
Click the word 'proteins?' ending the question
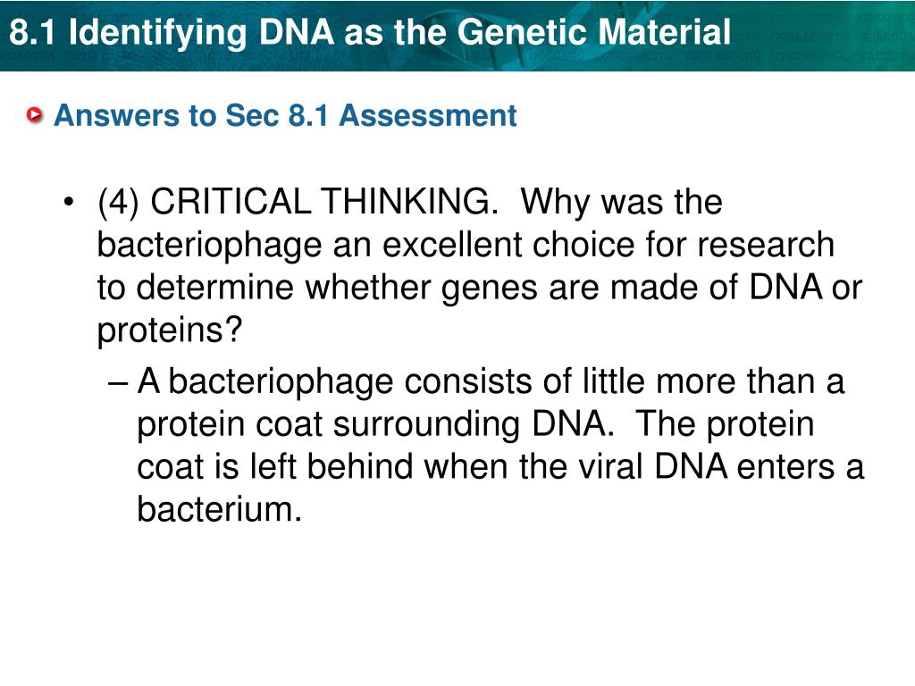tap(169, 330)
